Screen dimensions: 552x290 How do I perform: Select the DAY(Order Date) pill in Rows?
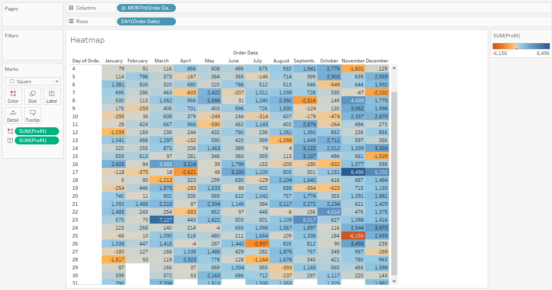(146, 21)
